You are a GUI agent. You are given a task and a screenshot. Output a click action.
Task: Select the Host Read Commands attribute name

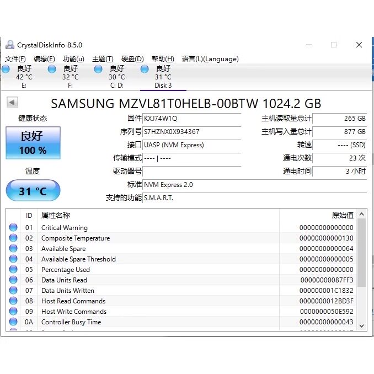click(73, 301)
